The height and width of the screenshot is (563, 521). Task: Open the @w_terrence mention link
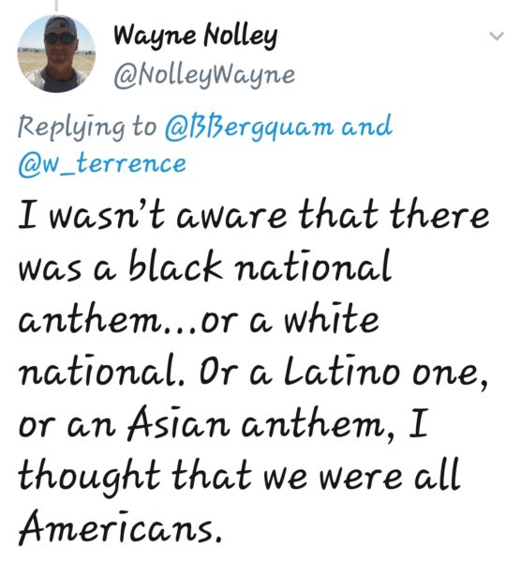click(x=102, y=164)
